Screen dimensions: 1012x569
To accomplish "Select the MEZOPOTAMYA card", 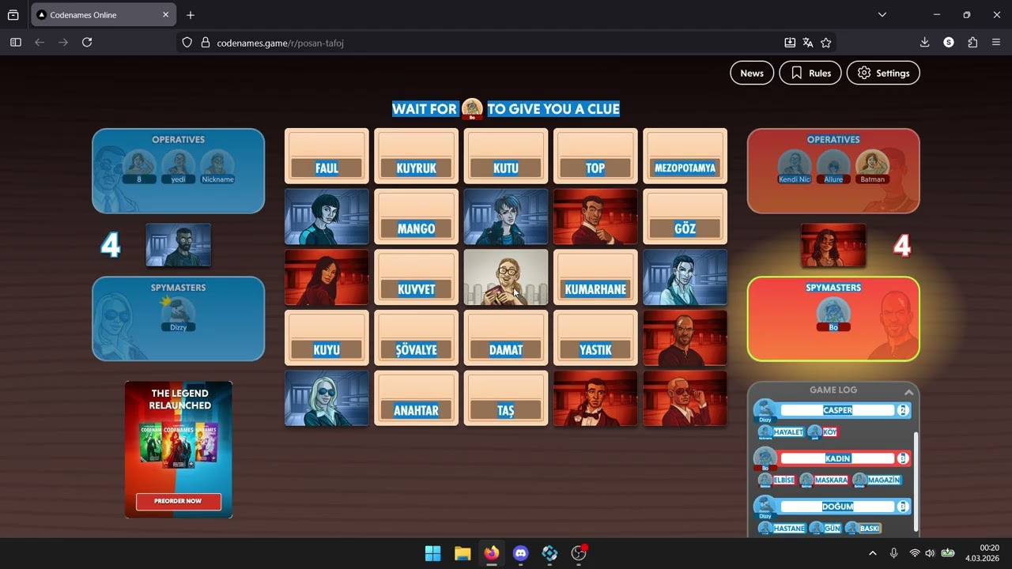I will (685, 156).
